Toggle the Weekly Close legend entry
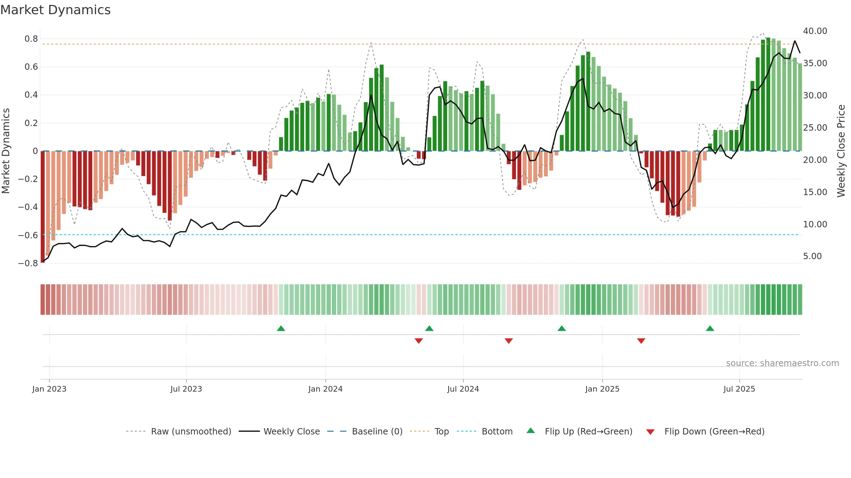Image resolution: width=851 pixels, height=478 pixels. [279, 431]
